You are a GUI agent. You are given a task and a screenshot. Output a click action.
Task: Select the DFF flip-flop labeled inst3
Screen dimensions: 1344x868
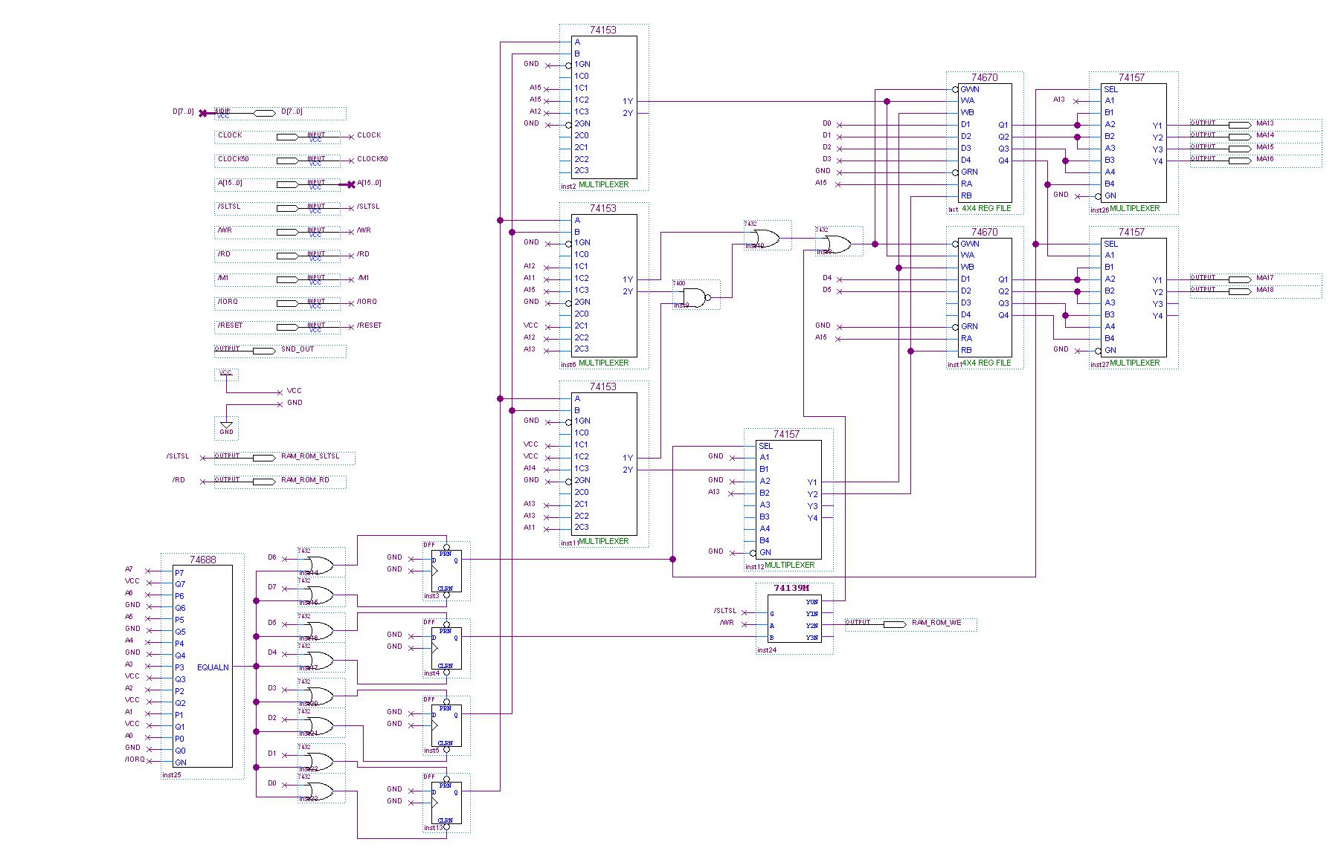(x=446, y=571)
